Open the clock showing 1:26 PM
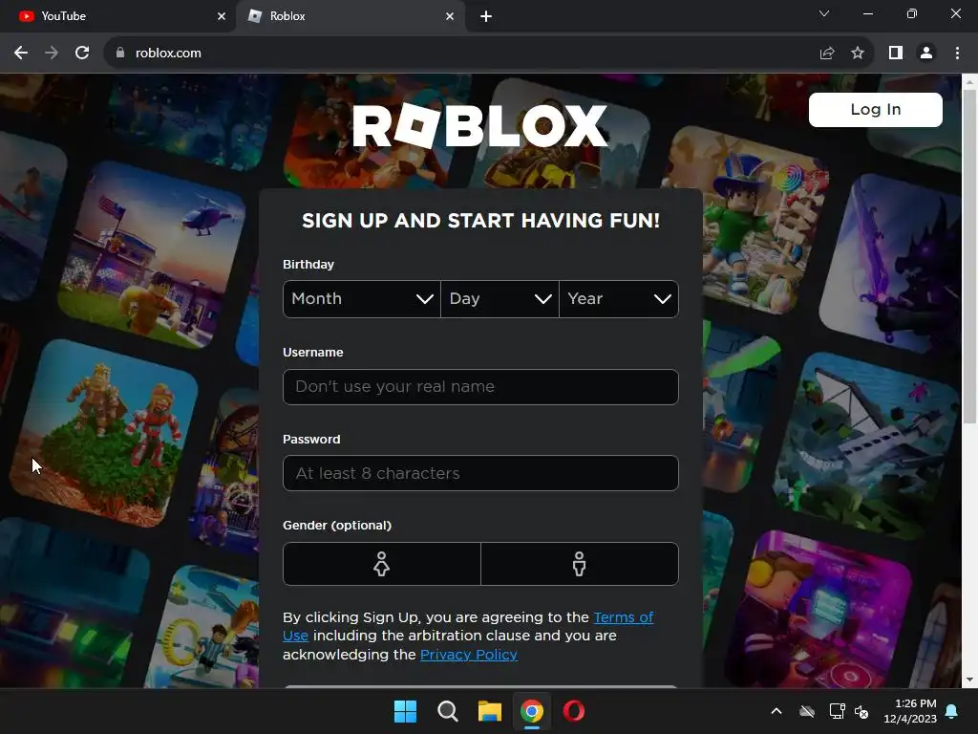978x734 pixels. point(910,711)
